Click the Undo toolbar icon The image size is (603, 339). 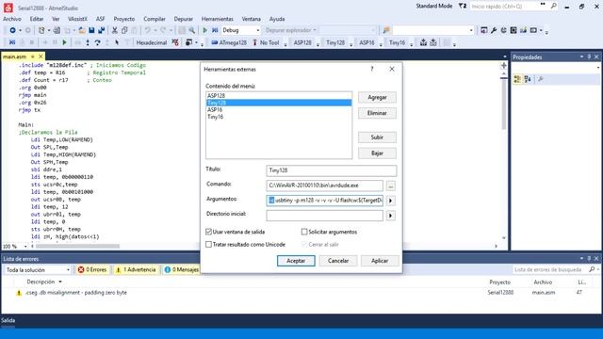(148, 30)
